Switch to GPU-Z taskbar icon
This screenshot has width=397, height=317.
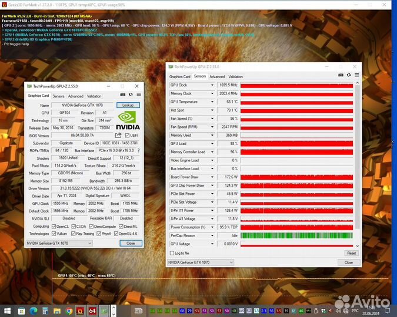point(104,311)
